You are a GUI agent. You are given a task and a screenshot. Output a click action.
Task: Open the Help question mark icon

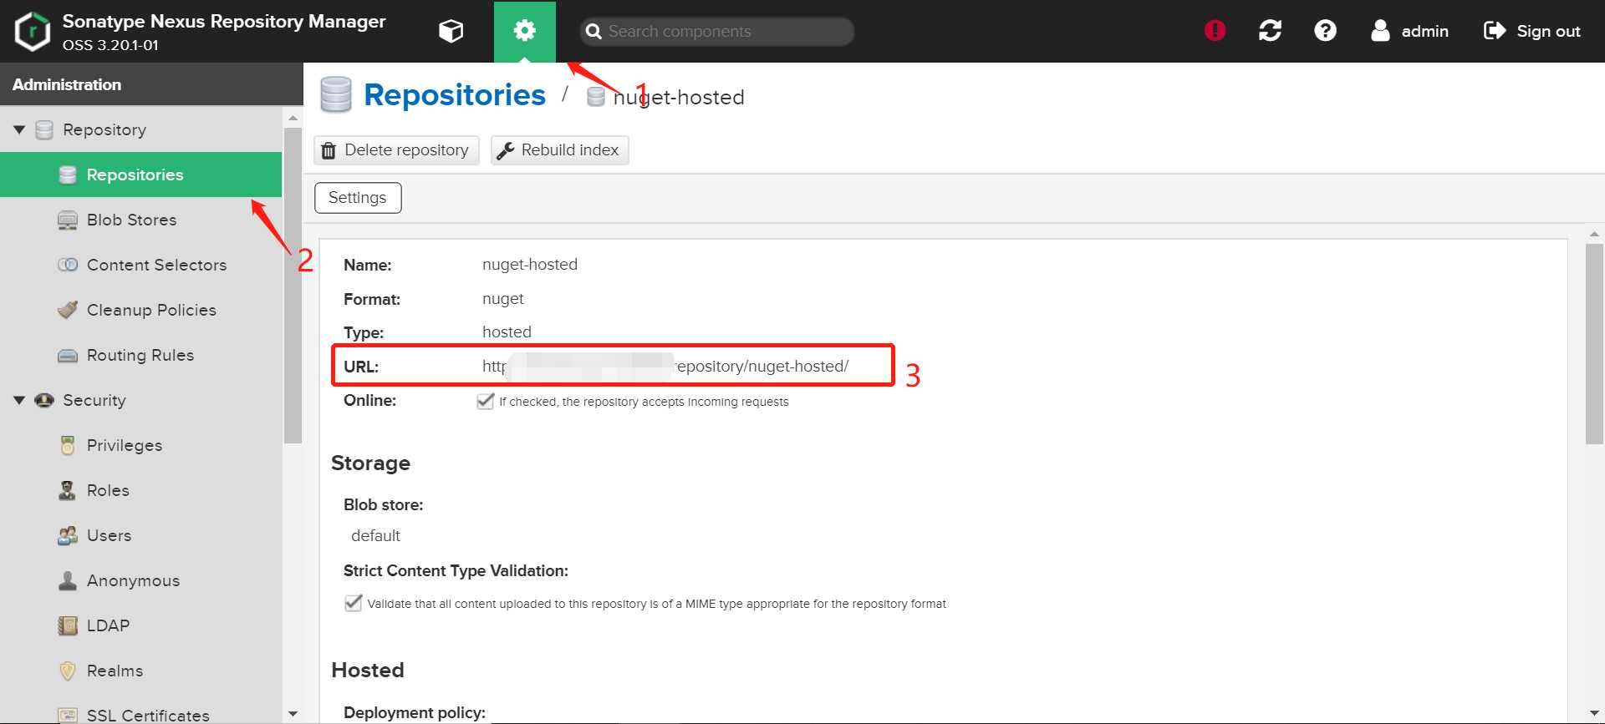point(1325,31)
